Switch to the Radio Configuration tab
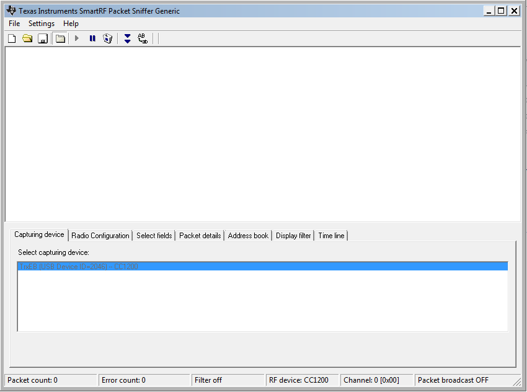The image size is (527, 392). (x=100, y=236)
